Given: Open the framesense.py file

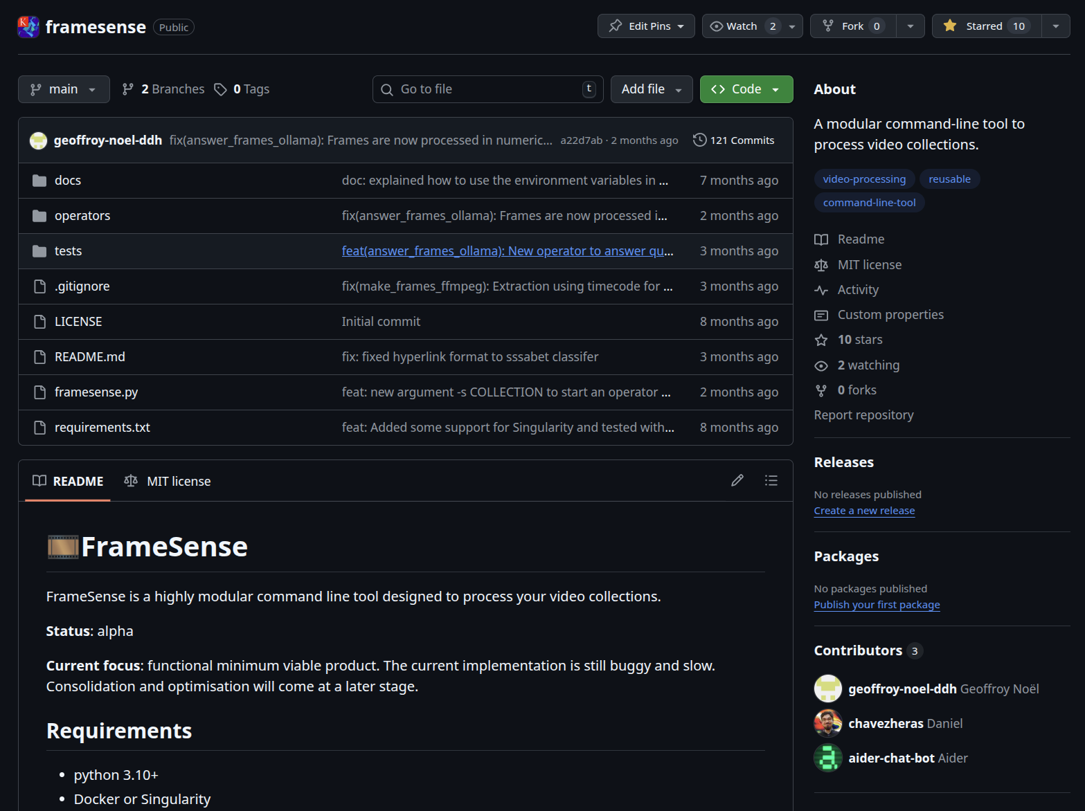Looking at the screenshot, I should click(96, 392).
